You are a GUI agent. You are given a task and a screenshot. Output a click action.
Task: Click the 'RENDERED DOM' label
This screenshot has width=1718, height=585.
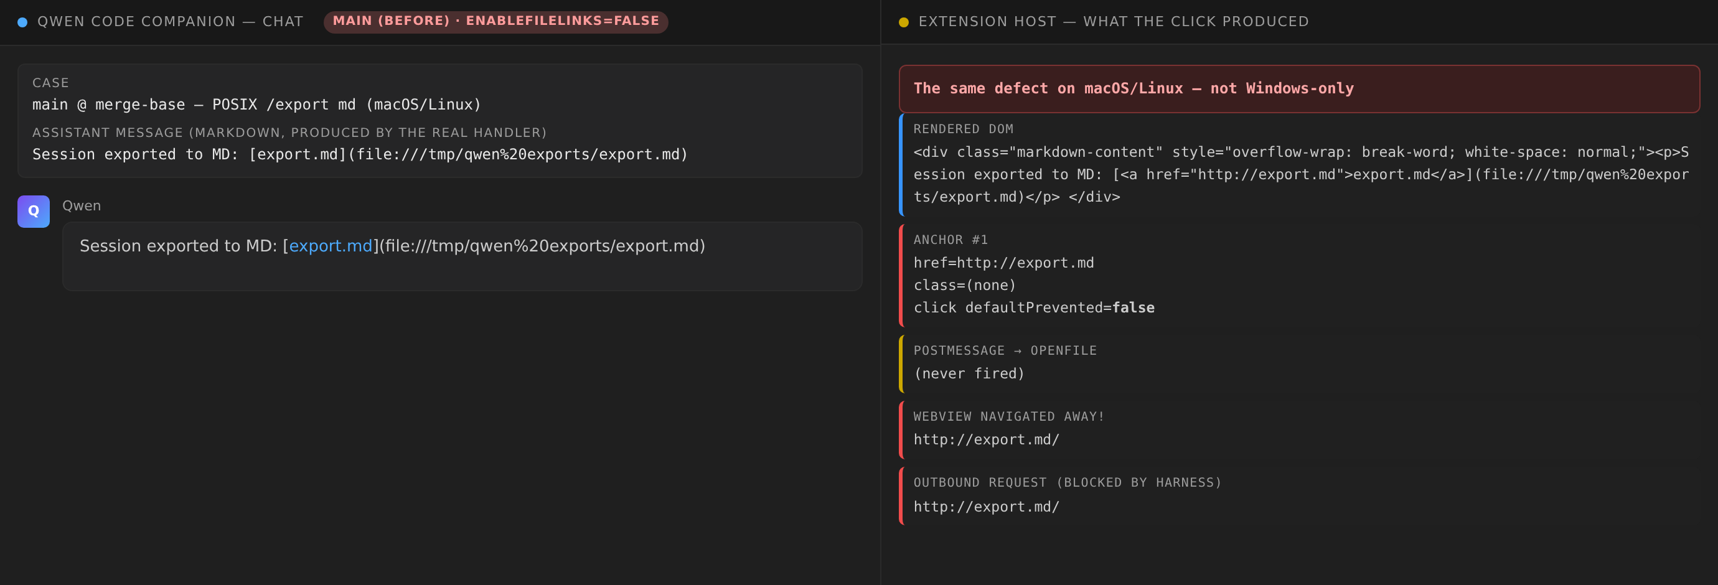(x=963, y=129)
